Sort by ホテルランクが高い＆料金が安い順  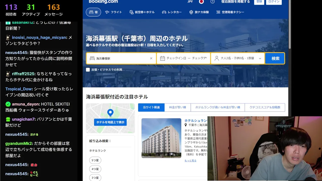(x=218, y=107)
